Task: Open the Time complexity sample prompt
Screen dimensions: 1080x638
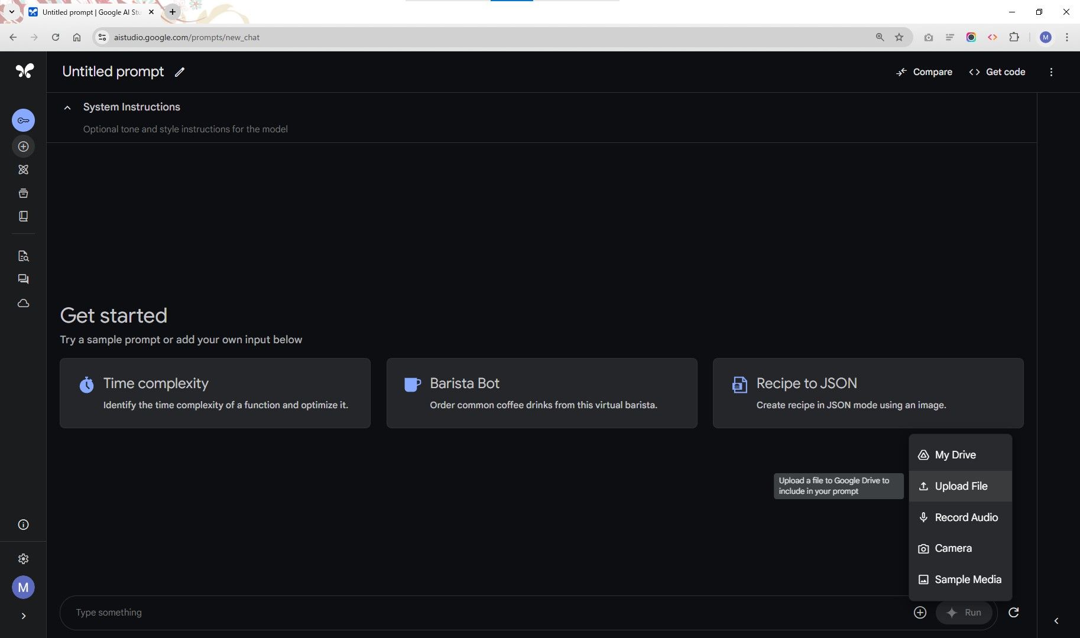Action: click(215, 393)
